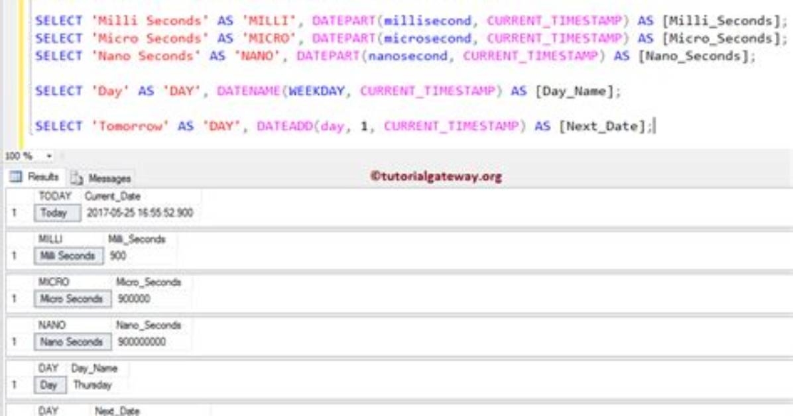Click the 'Tomorrow' string in the query
The image size is (793, 416).
[x=131, y=126]
